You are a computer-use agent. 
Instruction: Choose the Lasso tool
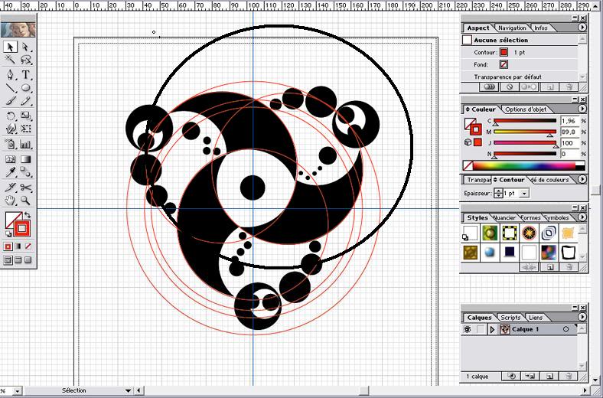coord(25,60)
